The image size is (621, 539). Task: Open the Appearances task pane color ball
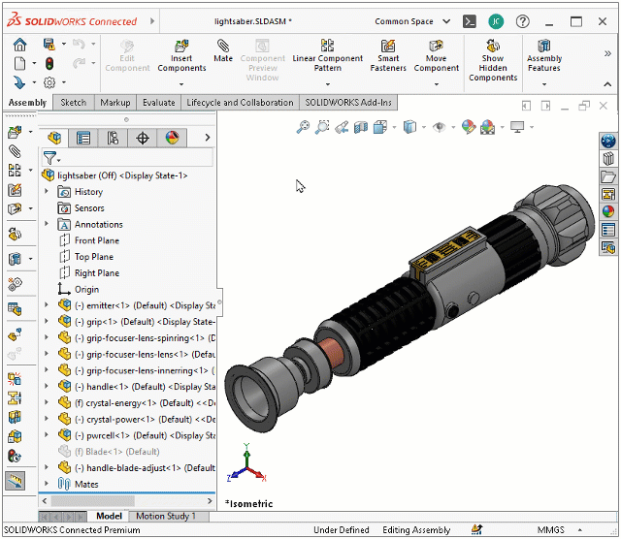coord(608,211)
